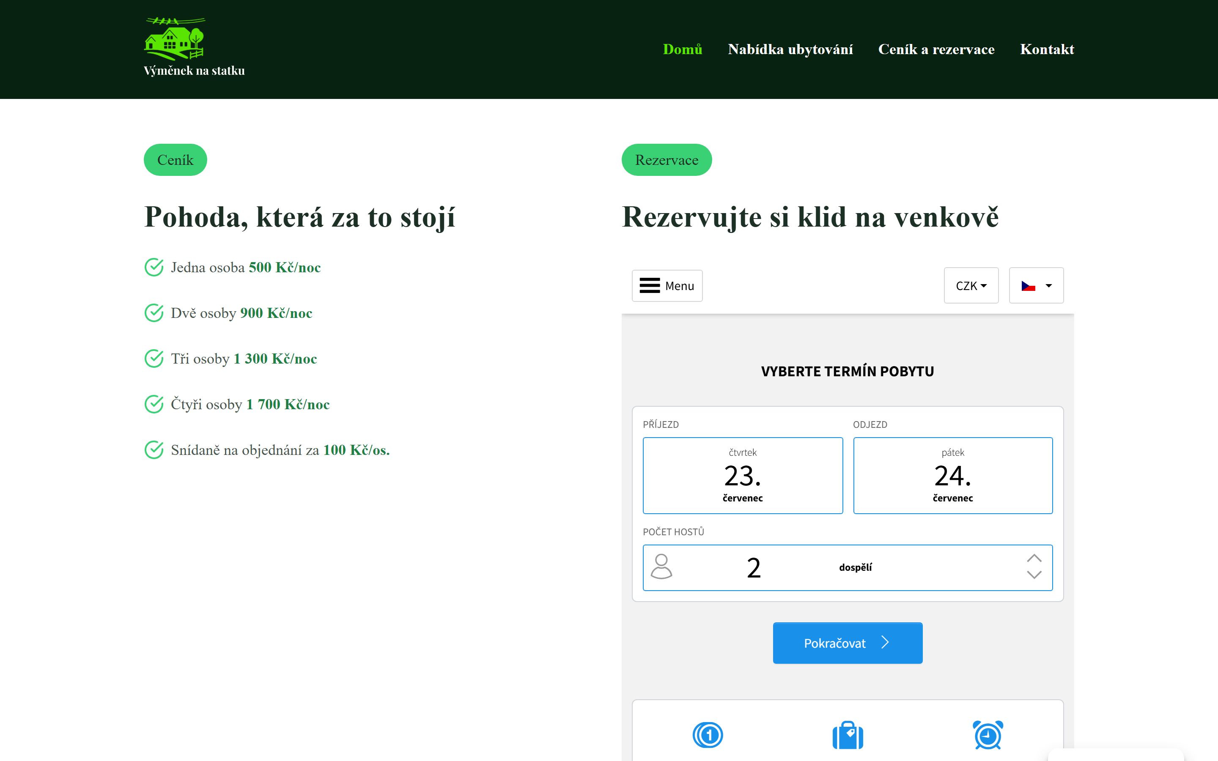Expand the language selector dropdown arrow

tap(1048, 286)
